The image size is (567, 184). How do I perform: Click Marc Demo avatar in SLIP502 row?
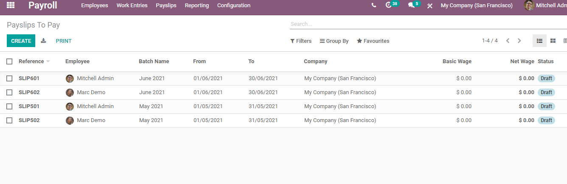[x=70, y=120]
